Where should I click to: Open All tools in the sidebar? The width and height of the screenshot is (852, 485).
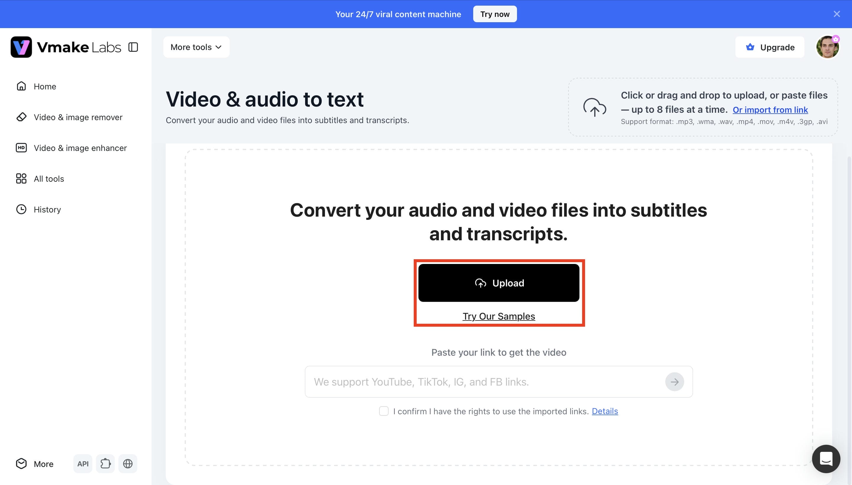pos(40,178)
